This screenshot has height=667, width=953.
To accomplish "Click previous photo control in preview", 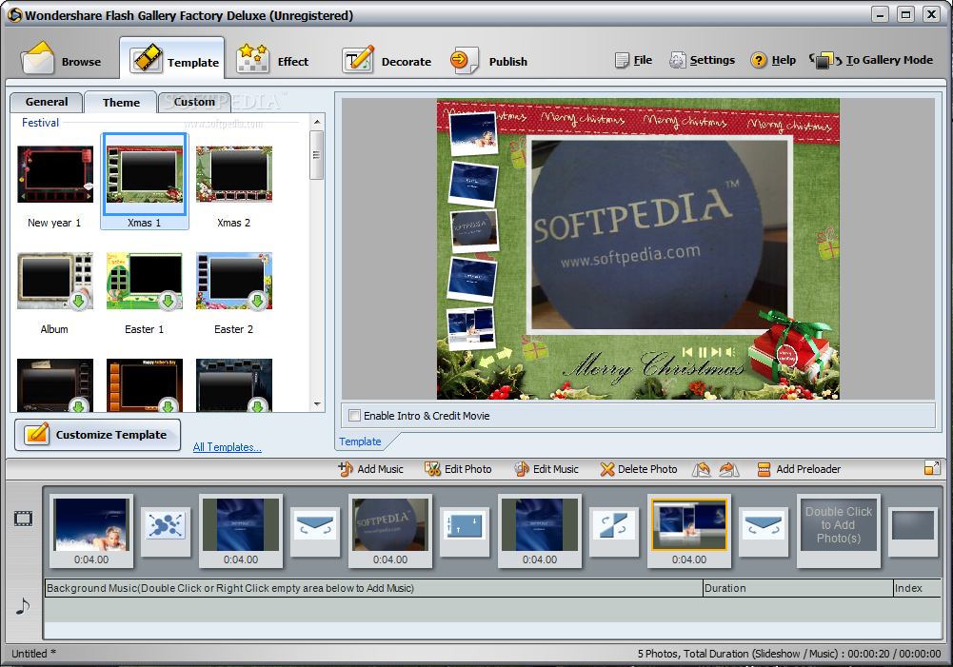I will click(687, 352).
